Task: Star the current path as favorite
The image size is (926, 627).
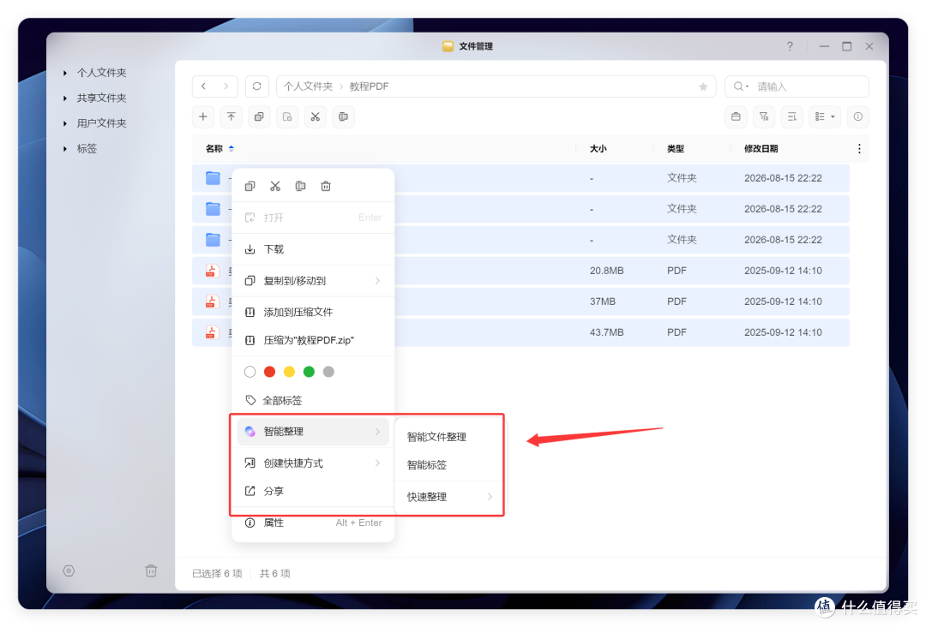Action: click(703, 87)
